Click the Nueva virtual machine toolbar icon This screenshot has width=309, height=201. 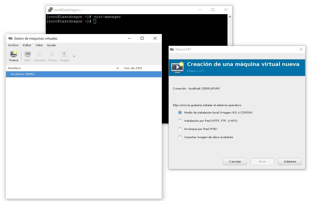point(13,54)
